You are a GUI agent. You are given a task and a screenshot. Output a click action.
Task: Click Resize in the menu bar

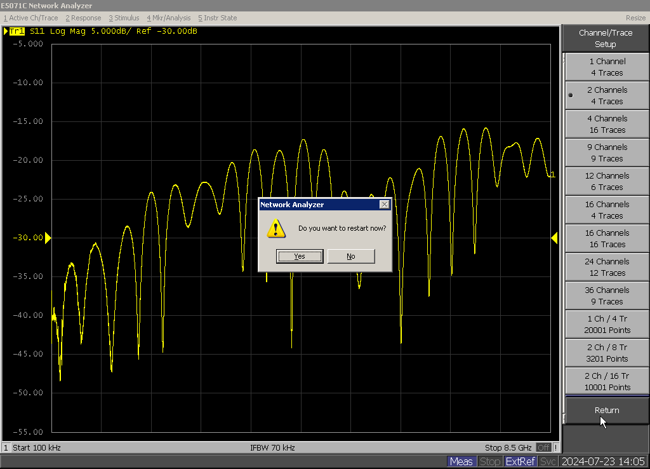point(635,18)
